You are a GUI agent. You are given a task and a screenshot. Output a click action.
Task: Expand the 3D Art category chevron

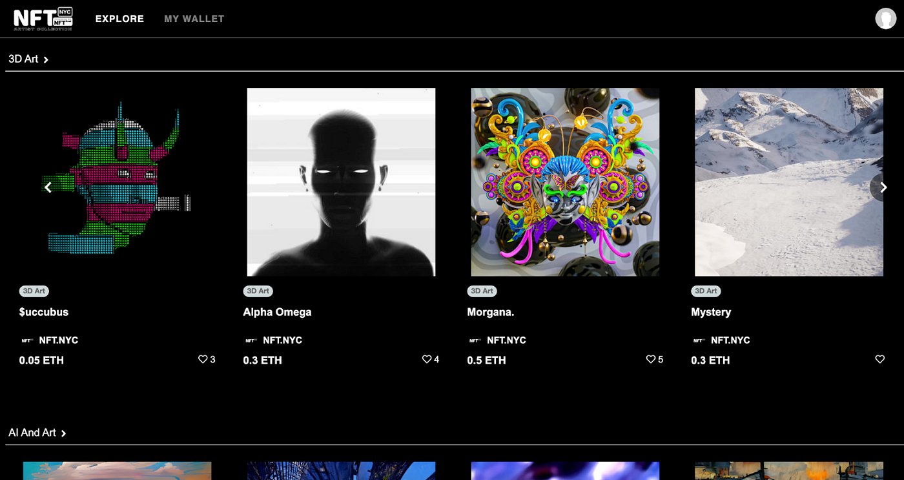46,59
